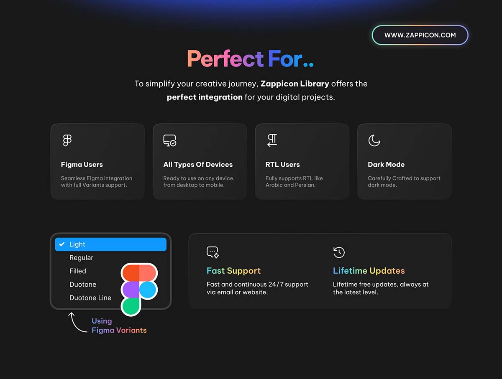
Task: Click the large colorful Figma logo
Action: [139, 289]
